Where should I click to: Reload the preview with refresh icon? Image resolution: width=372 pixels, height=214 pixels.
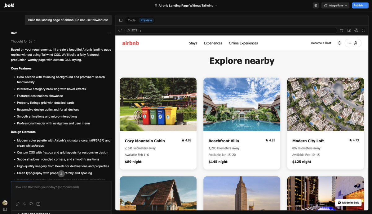click(120, 31)
